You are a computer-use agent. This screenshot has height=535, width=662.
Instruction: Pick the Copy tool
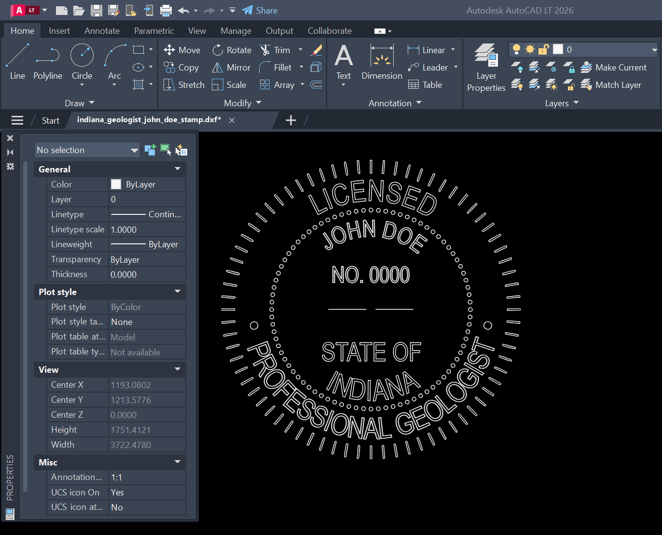coord(181,68)
